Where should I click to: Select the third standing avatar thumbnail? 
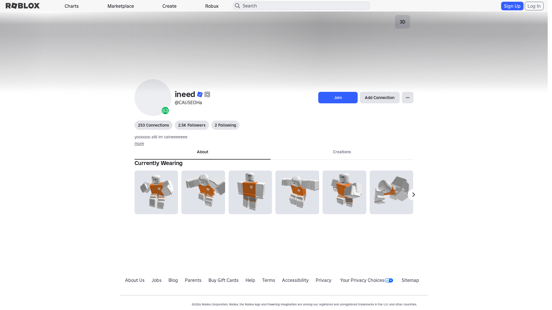click(250, 192)
